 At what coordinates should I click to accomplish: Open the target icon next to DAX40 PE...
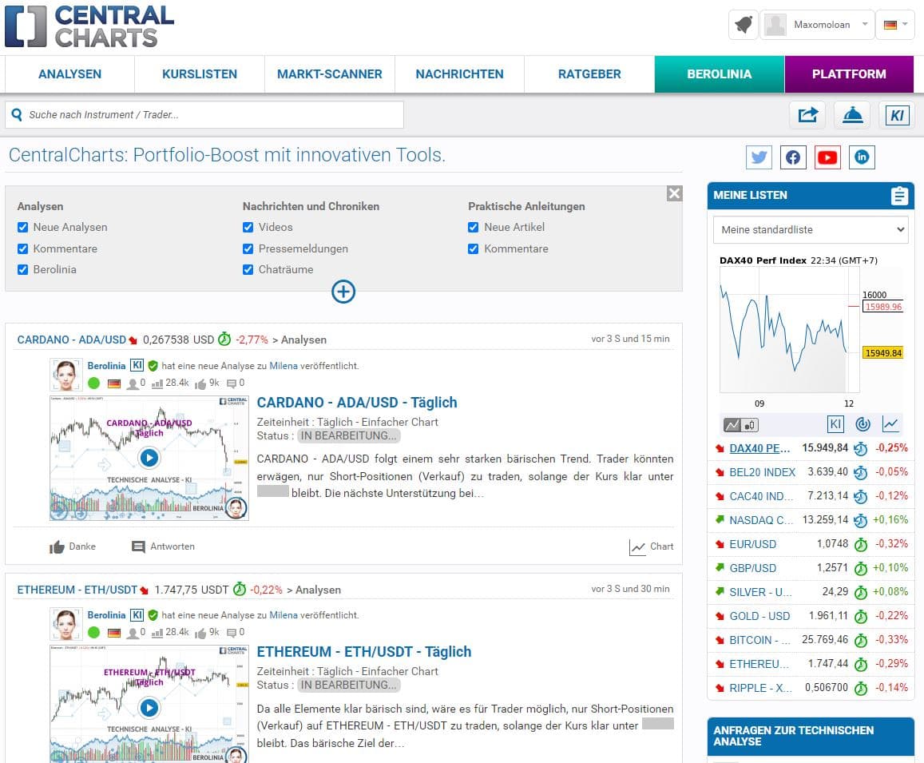860,448
